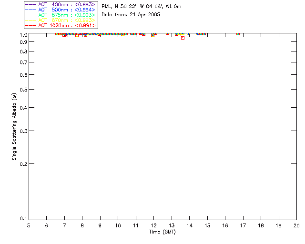Click the purple dashed line swatch in legend
Viewport: 305px width, 244px height.
[x=30, y=4]
